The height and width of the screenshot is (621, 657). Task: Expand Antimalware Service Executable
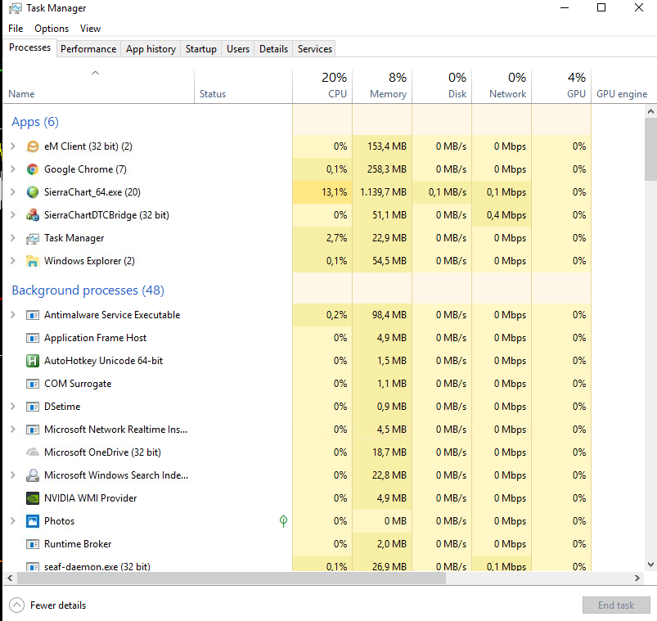click(13, 315)
